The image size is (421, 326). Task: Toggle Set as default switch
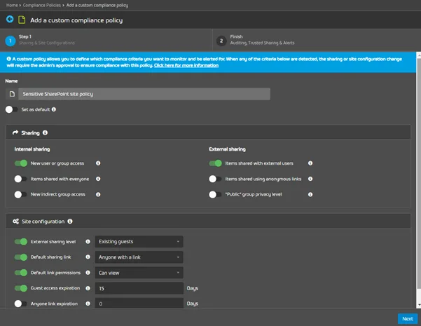(x=11, y=109)
